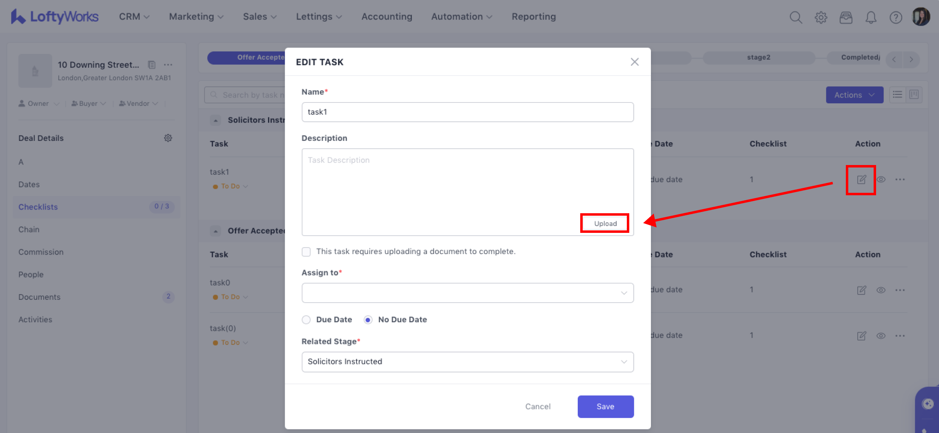Screen dimensions: 939x433
Task: Open the Related Stage dropdown
Action: coord(467,362)
